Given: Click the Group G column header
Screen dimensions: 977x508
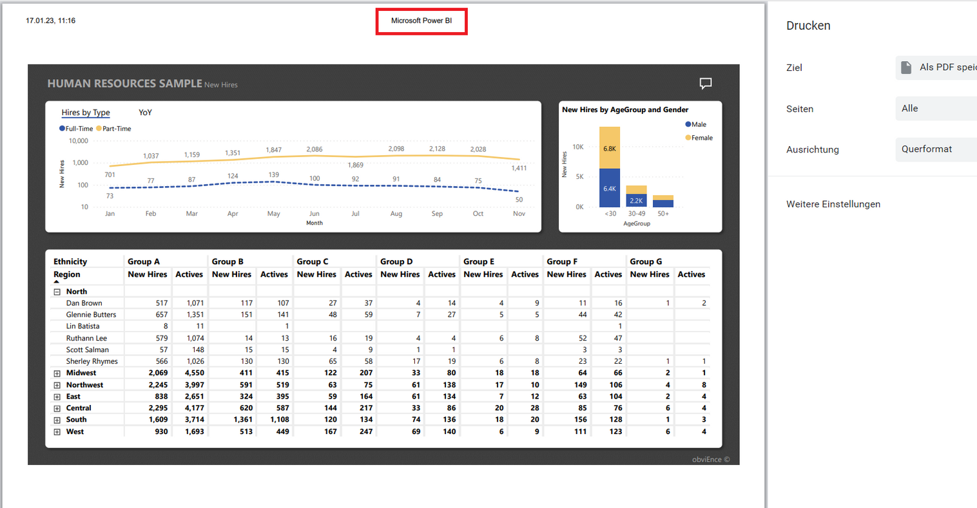Looking at the screenshot, I should click(x=646, y=261).
